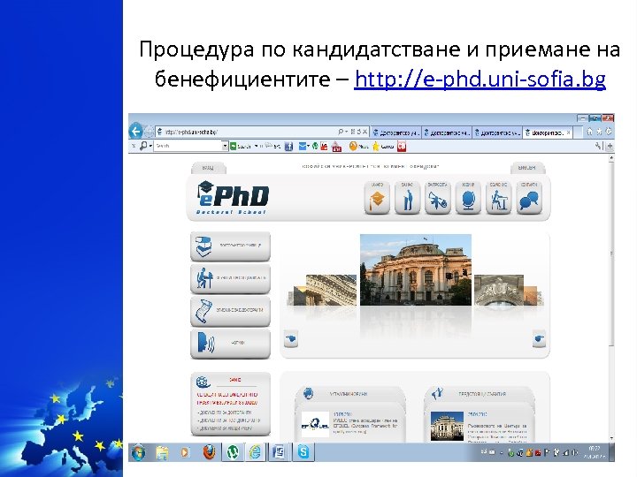637x477 pixels.
Task: Launch Firefox from the taskbar
Action: pyautogui.click(x=209, y=452)
